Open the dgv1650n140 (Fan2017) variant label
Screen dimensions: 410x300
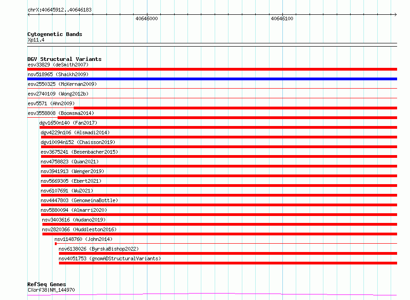click(68, 123)
